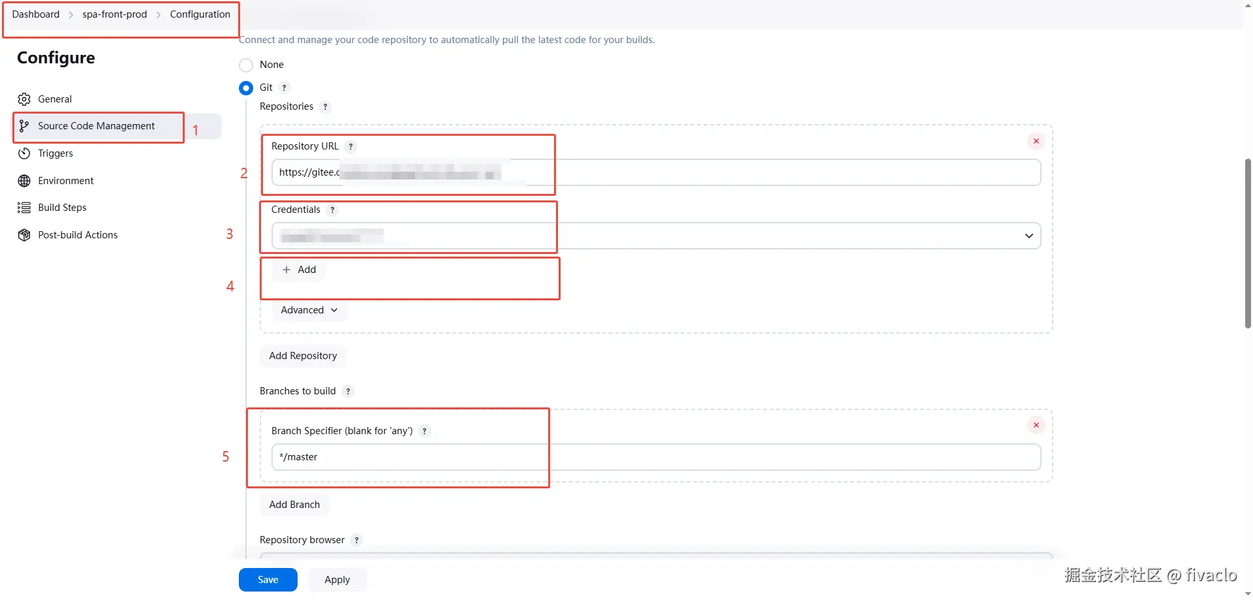Click the Post-build Actions package icon
Image resolution: width=1253 pixels, height=600 pixels.
click(x=24, y=235)
